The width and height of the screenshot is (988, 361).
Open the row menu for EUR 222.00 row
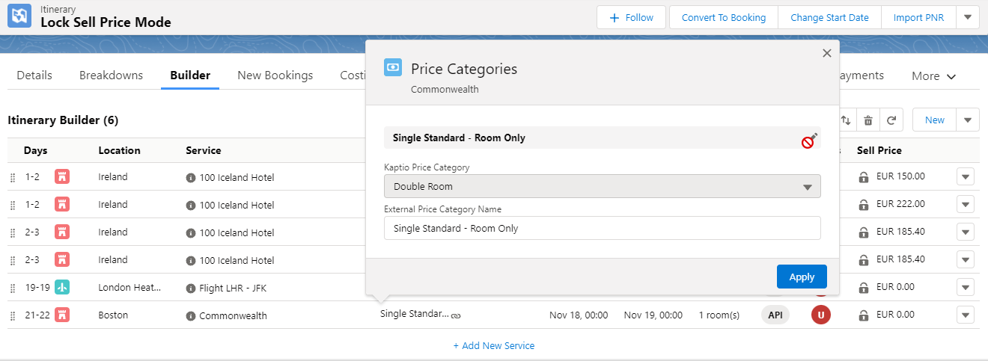click(966, 205)
